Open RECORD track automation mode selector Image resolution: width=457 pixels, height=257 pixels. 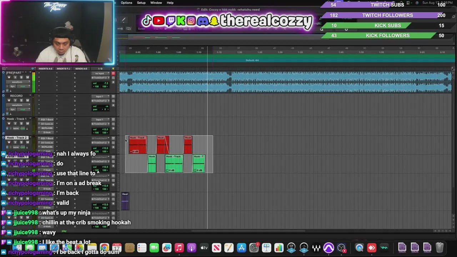[24, 109]
